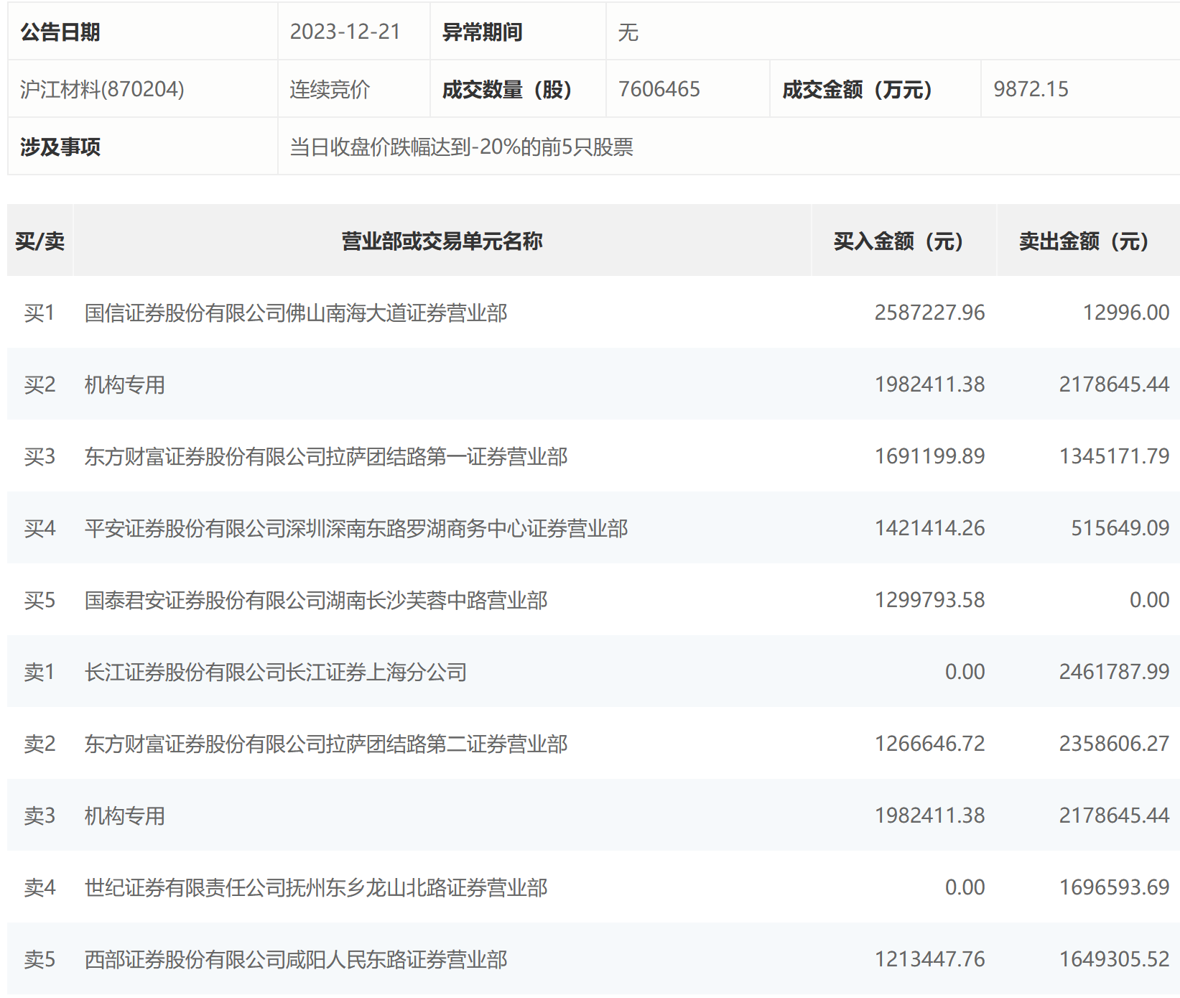Click the 买/卖 column header
Viewport: 1180px width, 998px height.
40,241
